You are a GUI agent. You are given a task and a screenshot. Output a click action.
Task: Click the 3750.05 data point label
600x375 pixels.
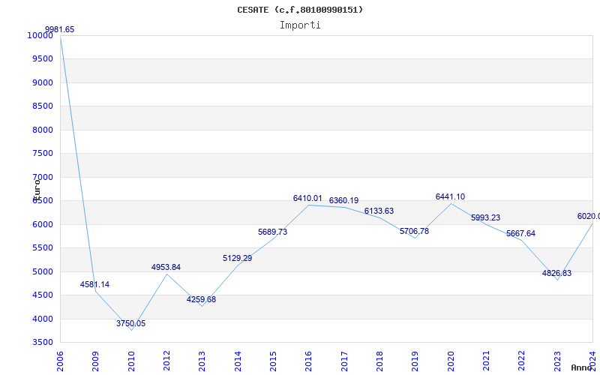point(131,323)
